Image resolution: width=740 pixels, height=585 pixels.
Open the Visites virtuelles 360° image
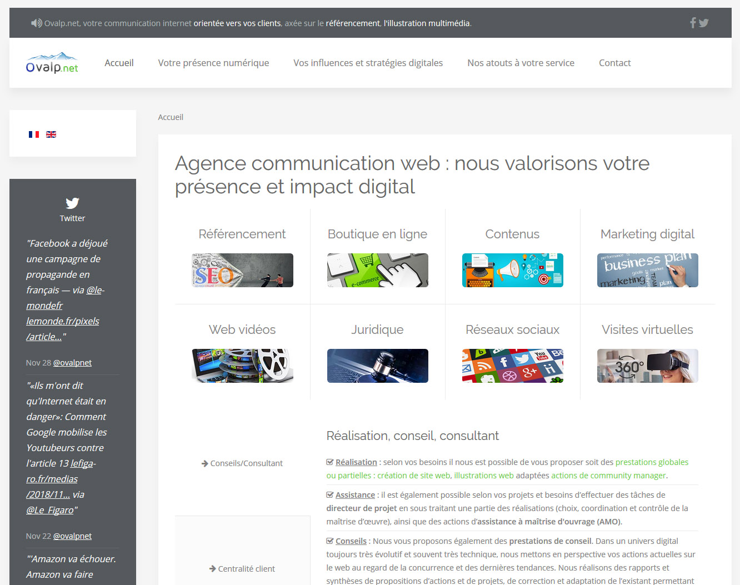pos(648,366)
